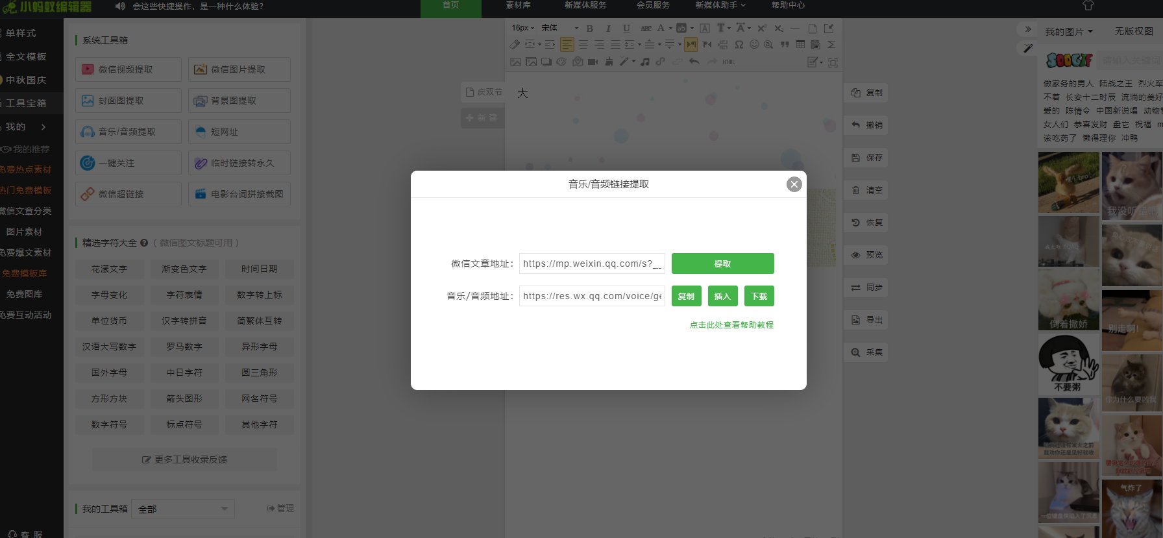Viewport: 1163px width, 538px height.
Task: Click the 下载 button in the dialog
Action: coord(759,296)
